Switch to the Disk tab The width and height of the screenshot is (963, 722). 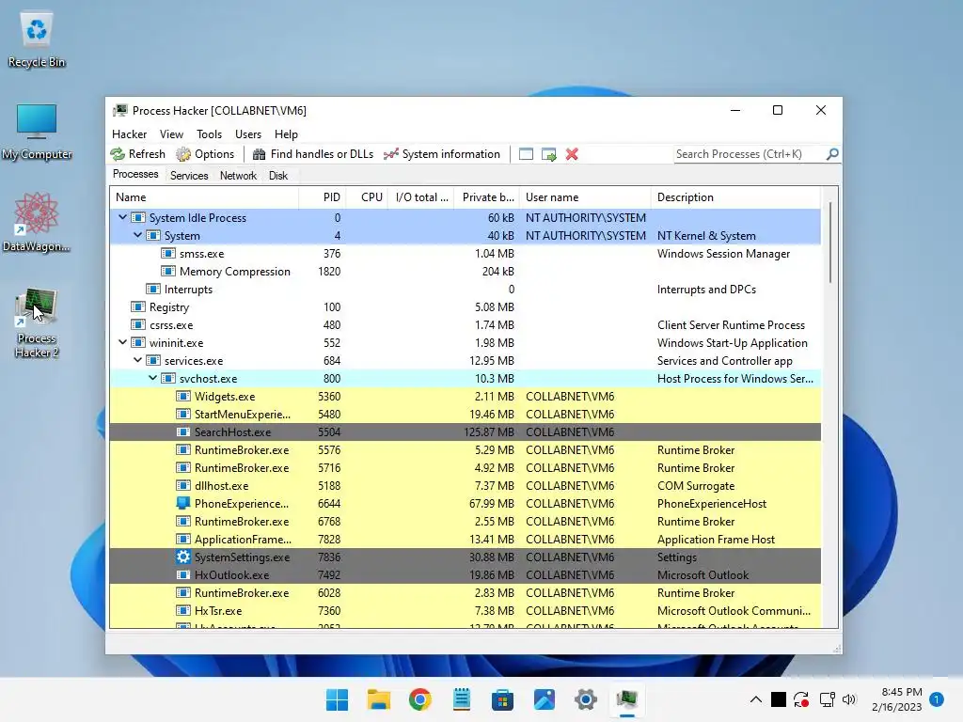point(278,176)
